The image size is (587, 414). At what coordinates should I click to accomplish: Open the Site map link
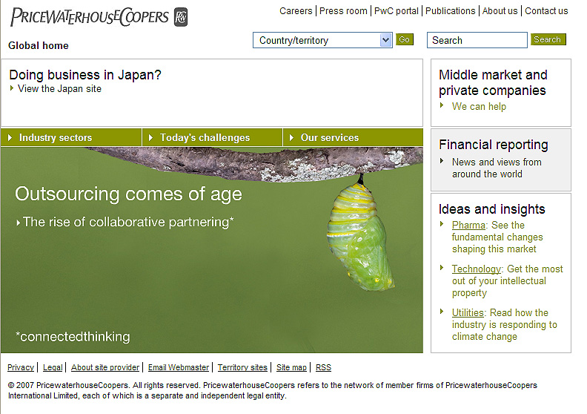click(291, 367)
